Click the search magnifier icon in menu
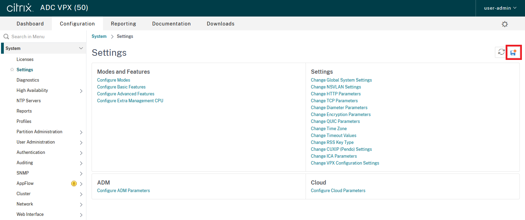 (6, 36)
